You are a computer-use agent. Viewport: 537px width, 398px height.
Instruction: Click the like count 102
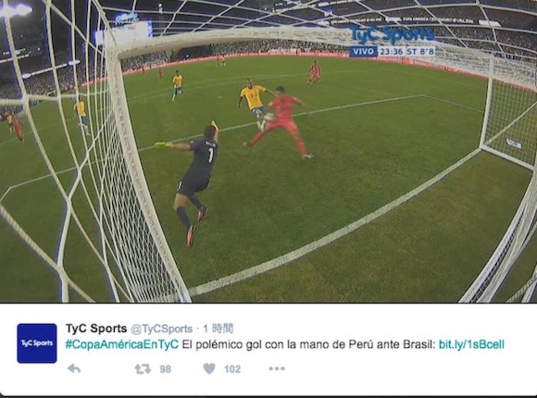[232, 369]
